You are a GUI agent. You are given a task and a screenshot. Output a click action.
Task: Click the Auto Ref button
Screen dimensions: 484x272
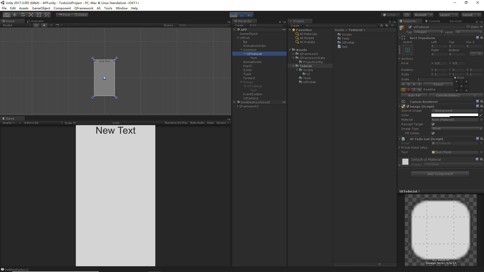(x=414, y=95)
